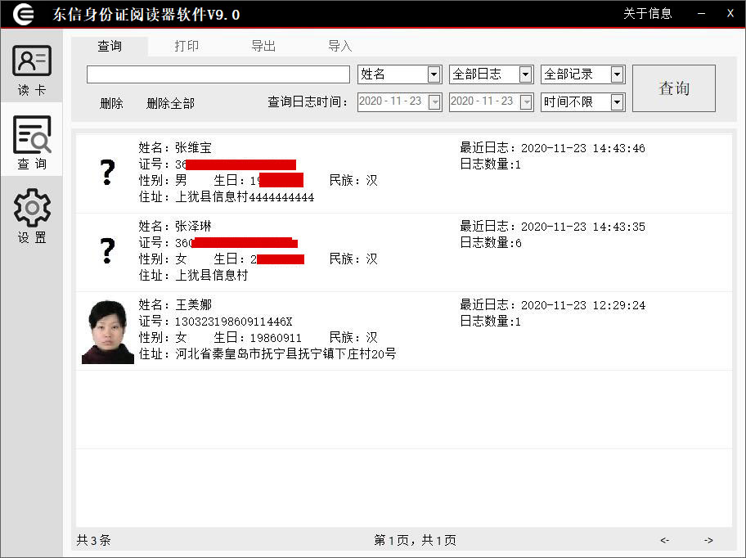Click 王美娜's ID photo thumbnail

coord(107,330)
